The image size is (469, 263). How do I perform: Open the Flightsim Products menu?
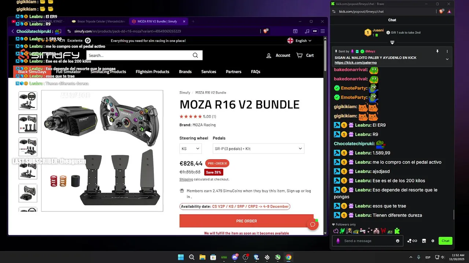(152, 72)
